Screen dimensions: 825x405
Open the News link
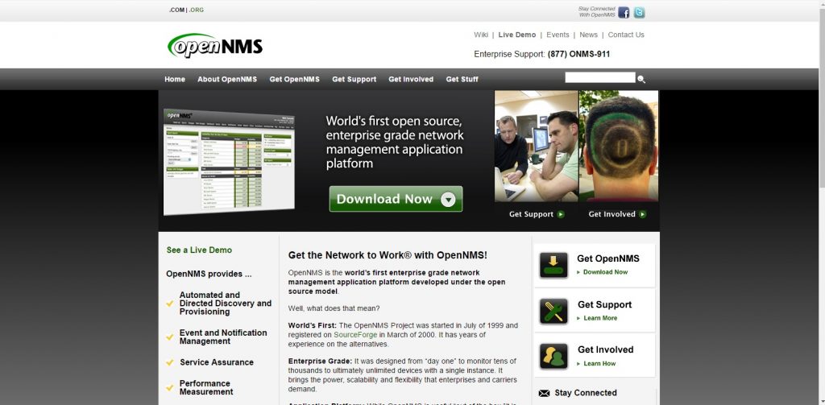click(588, 35)
